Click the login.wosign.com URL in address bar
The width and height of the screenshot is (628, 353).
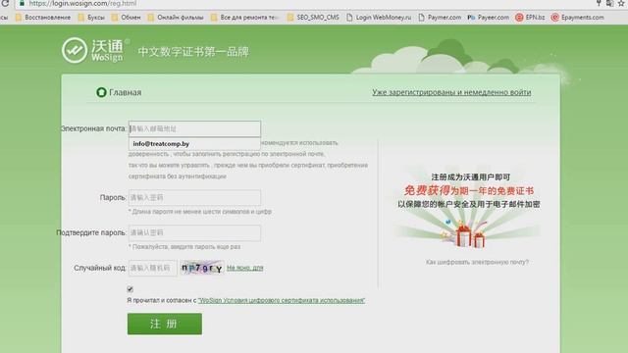pyautogui.click(x=82, y=3)
